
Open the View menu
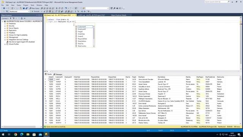(13, 5)
